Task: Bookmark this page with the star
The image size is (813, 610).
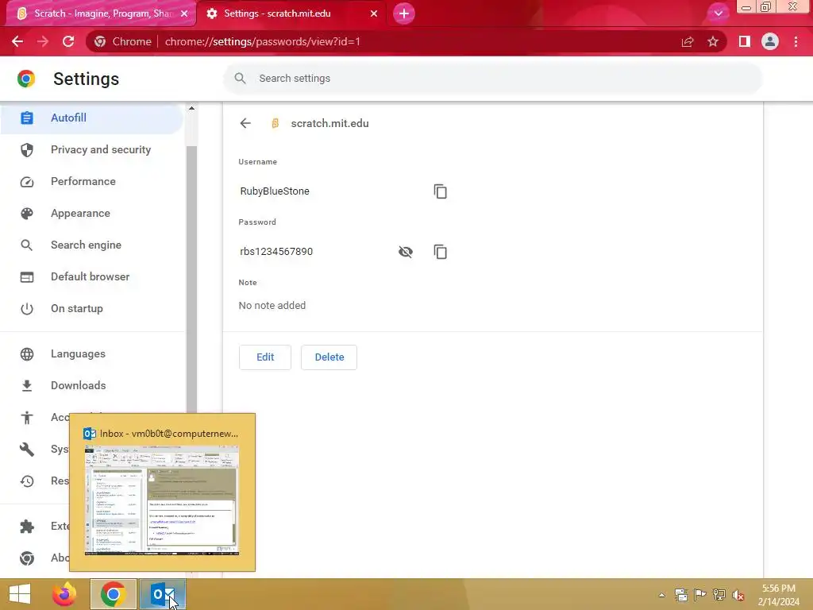Action: coord(713,41)
